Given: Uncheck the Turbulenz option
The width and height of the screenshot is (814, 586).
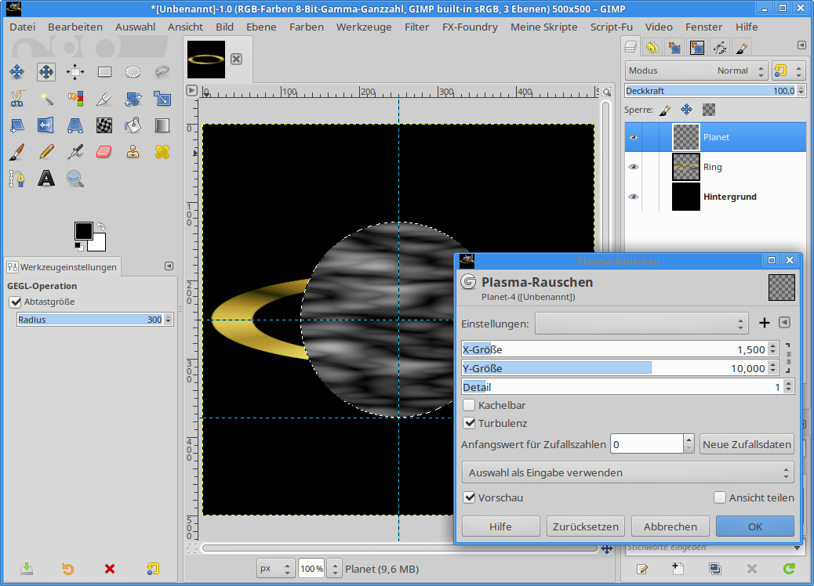Looking at the screenshot, I should point(469,423).
